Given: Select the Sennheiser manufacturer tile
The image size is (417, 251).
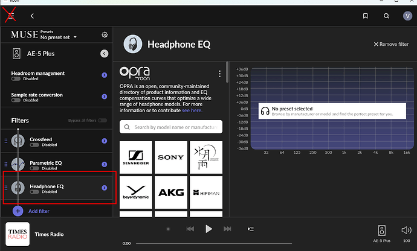Looking at the screenshot, I should pos(136,156).
